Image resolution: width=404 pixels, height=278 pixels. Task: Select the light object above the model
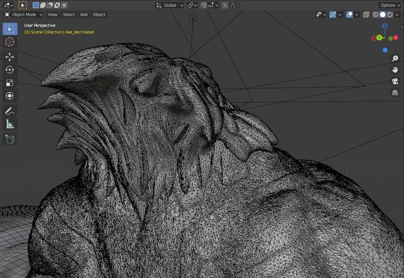click(193, 18)
